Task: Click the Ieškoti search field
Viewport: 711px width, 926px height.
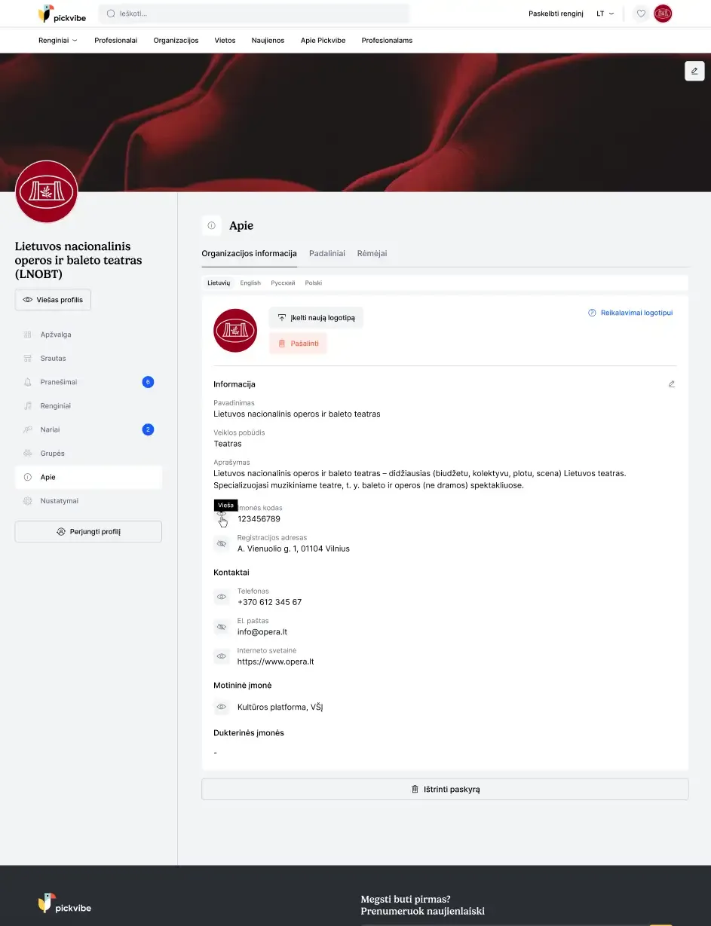Action: [254, 14]
